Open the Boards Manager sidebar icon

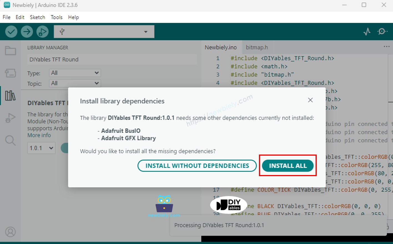10,73
